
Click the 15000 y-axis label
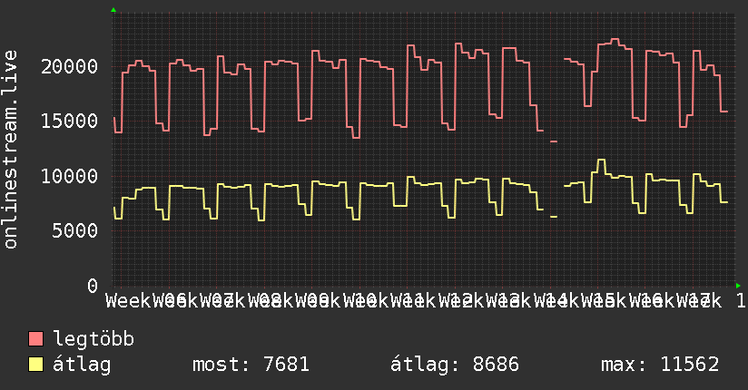coord(70,122)
